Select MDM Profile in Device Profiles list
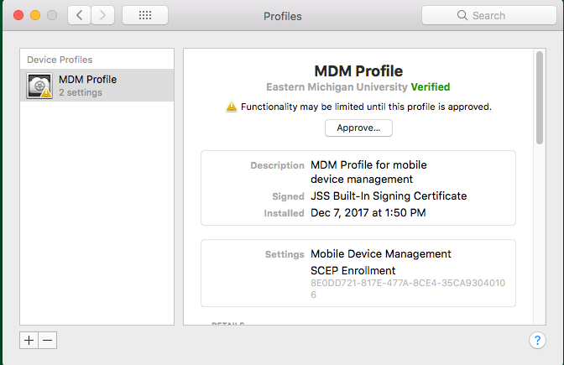Image resolution: width=564 pixels, height=365 pixels. [x=97, y=86]
